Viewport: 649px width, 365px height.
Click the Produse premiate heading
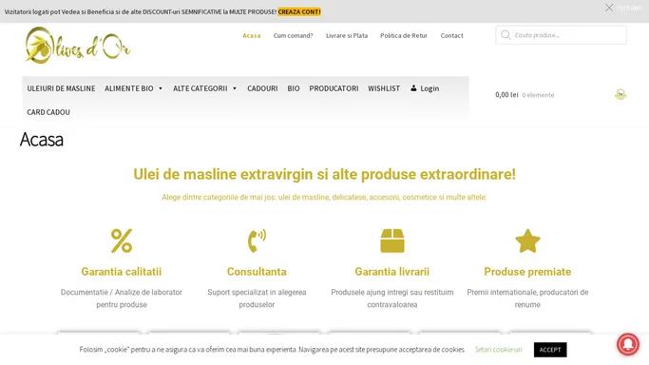click(527, 272)
